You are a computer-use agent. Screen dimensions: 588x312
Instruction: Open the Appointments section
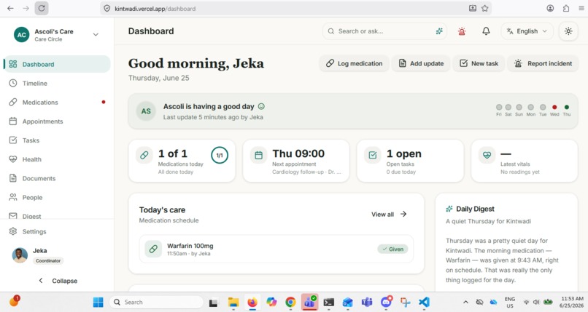[x=57, y=121]
